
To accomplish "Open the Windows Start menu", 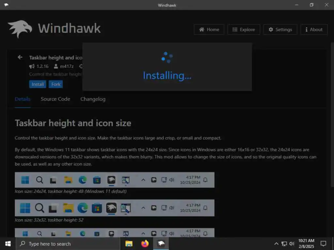I will click(x=8, y=243).
